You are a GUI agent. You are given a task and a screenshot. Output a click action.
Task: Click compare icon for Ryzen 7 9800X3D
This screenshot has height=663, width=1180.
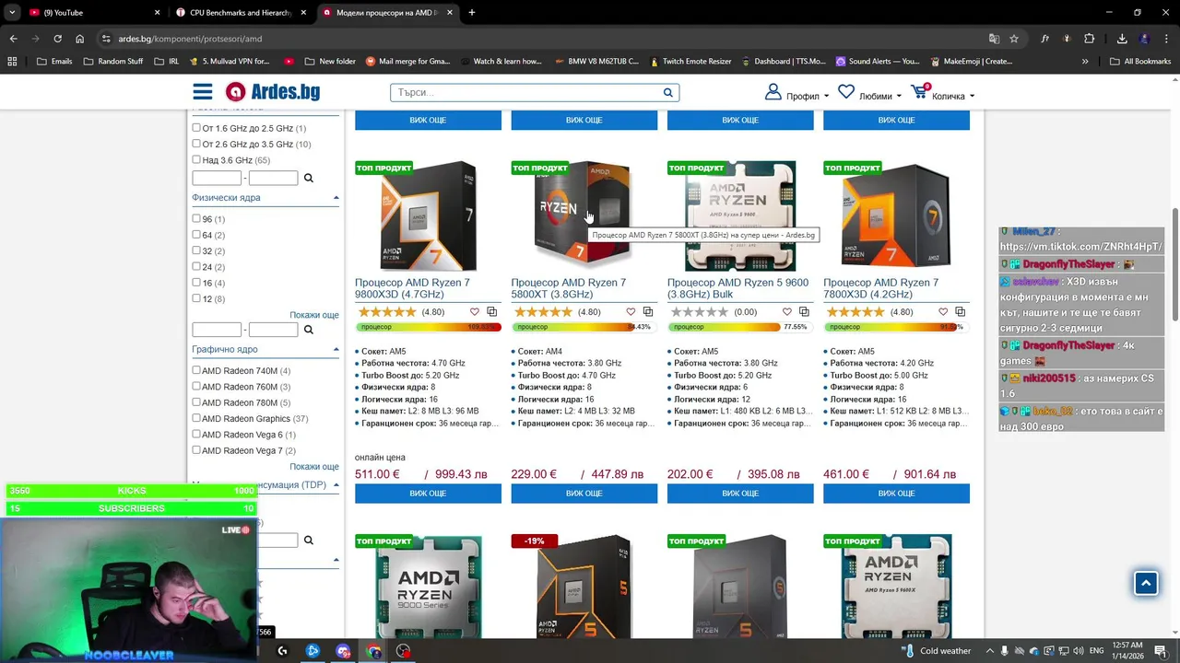[491, 312]
